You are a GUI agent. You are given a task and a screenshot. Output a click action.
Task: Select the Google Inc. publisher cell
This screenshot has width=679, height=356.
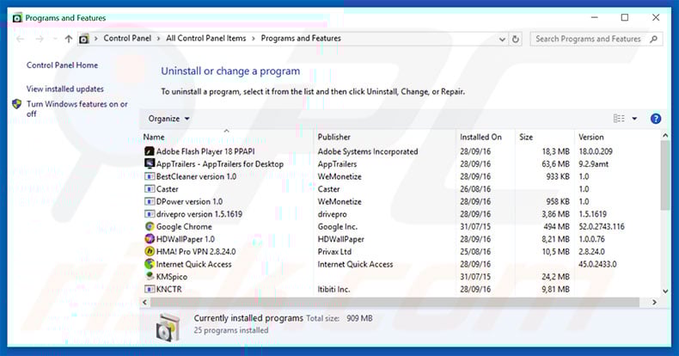337,226
